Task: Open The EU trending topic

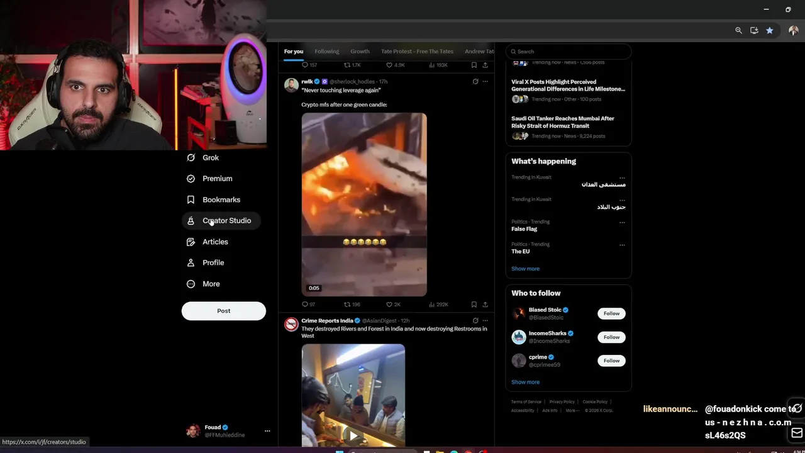Action: click(520, 252)
